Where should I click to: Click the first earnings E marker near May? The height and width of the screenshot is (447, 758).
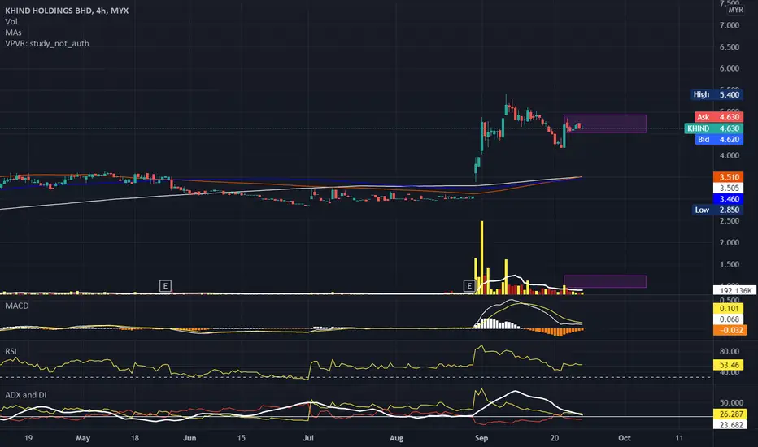165,285
